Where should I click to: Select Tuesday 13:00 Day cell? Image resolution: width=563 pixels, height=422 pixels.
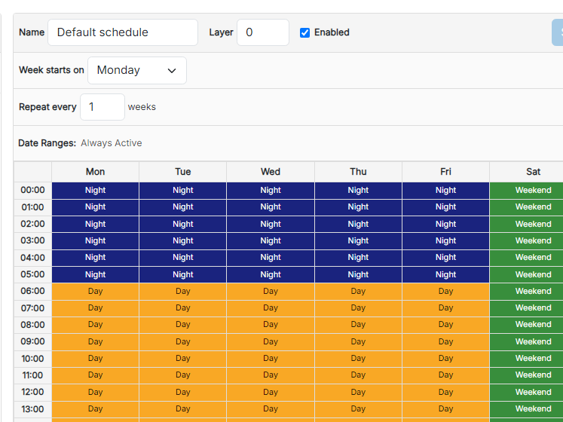pyautogui.click(x=182, y=409)
